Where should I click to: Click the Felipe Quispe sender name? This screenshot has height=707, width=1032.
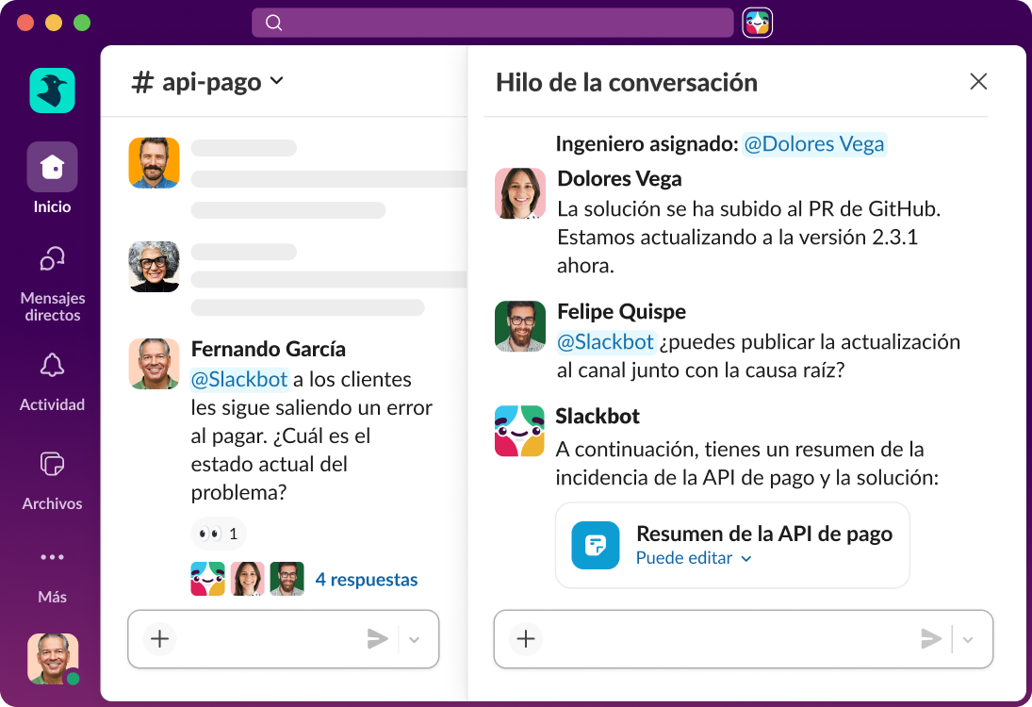pos(621,311)
